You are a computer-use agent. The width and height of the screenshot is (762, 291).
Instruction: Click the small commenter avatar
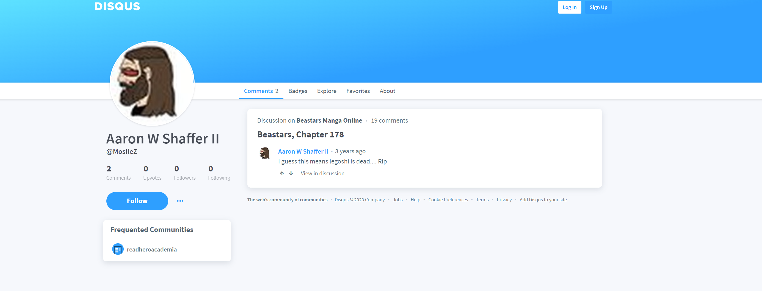(265, 153)
